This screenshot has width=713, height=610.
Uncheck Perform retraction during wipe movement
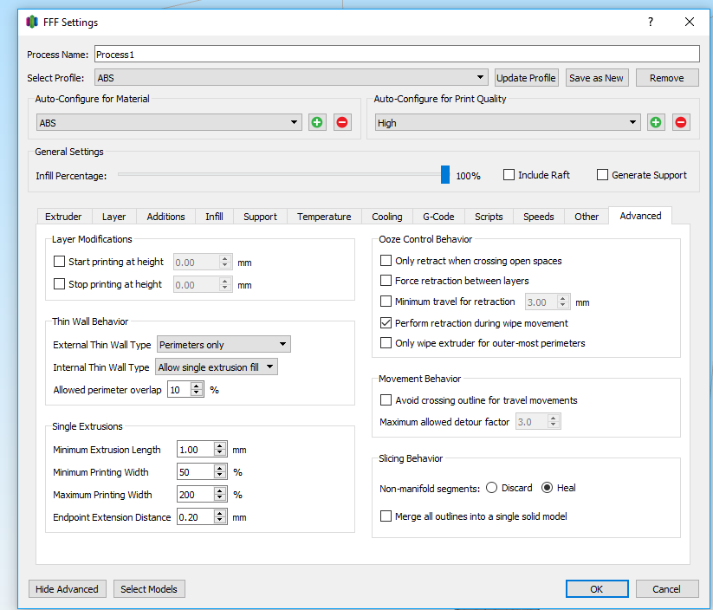(x=386, y=323)
